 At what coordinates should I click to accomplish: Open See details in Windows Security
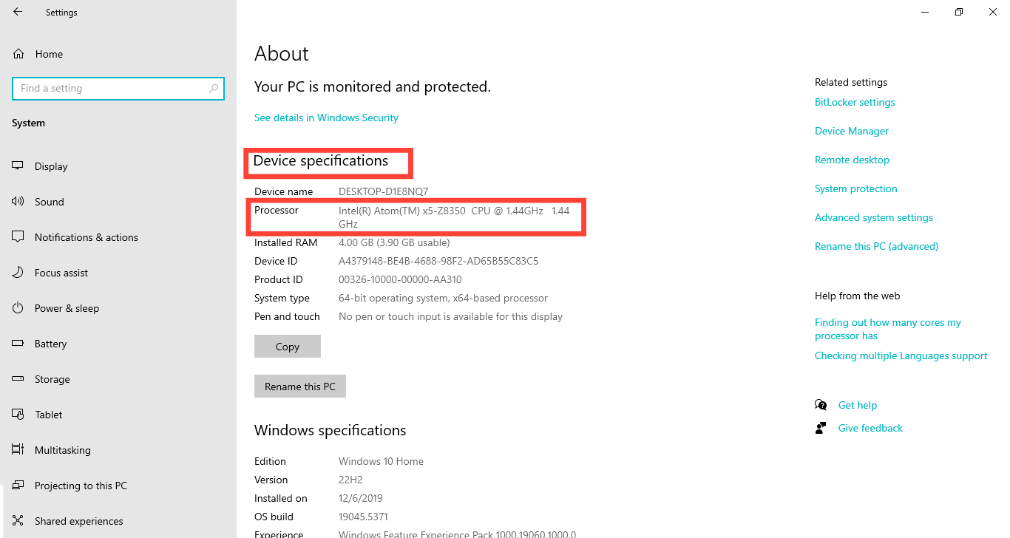coord(326,118)
